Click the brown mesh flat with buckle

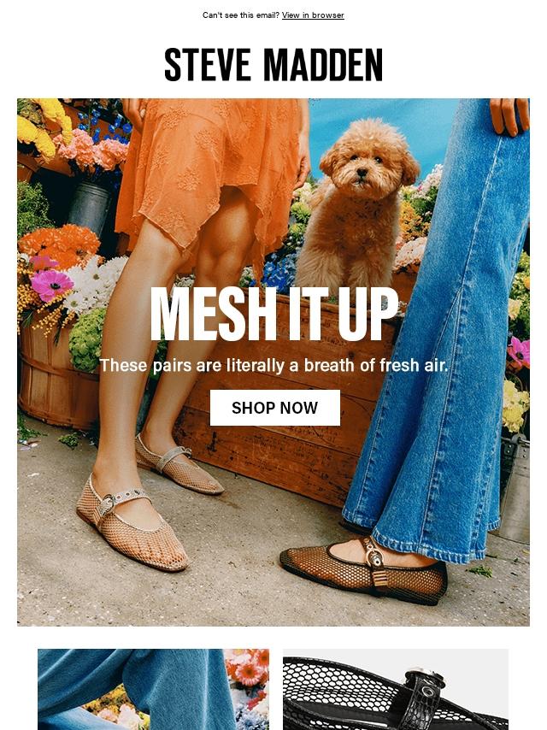tap(364, 570)
